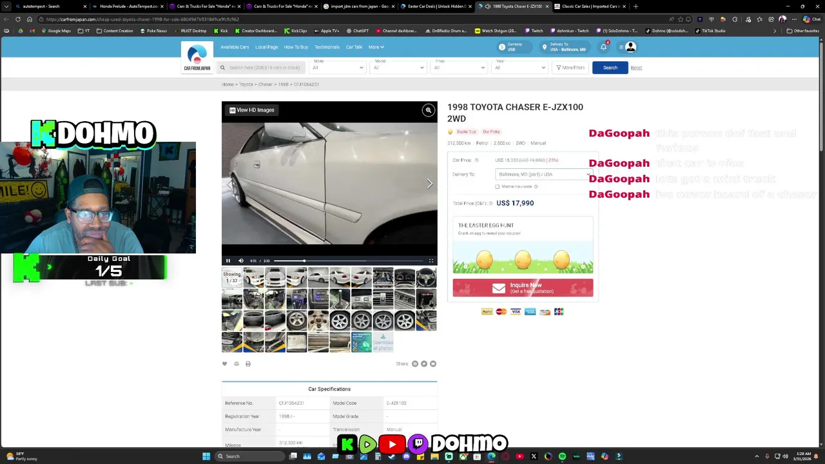Screen dimensions: 825x464
Task: Print the car listing
Action: coord(248,363)
